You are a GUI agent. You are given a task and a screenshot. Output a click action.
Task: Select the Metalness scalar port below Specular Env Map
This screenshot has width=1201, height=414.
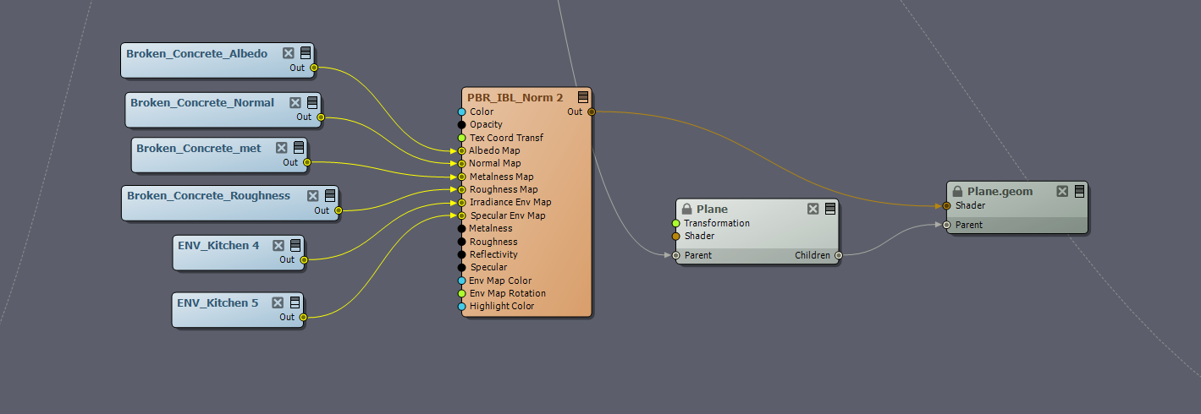pyautogui.click(x=461, y=228)
